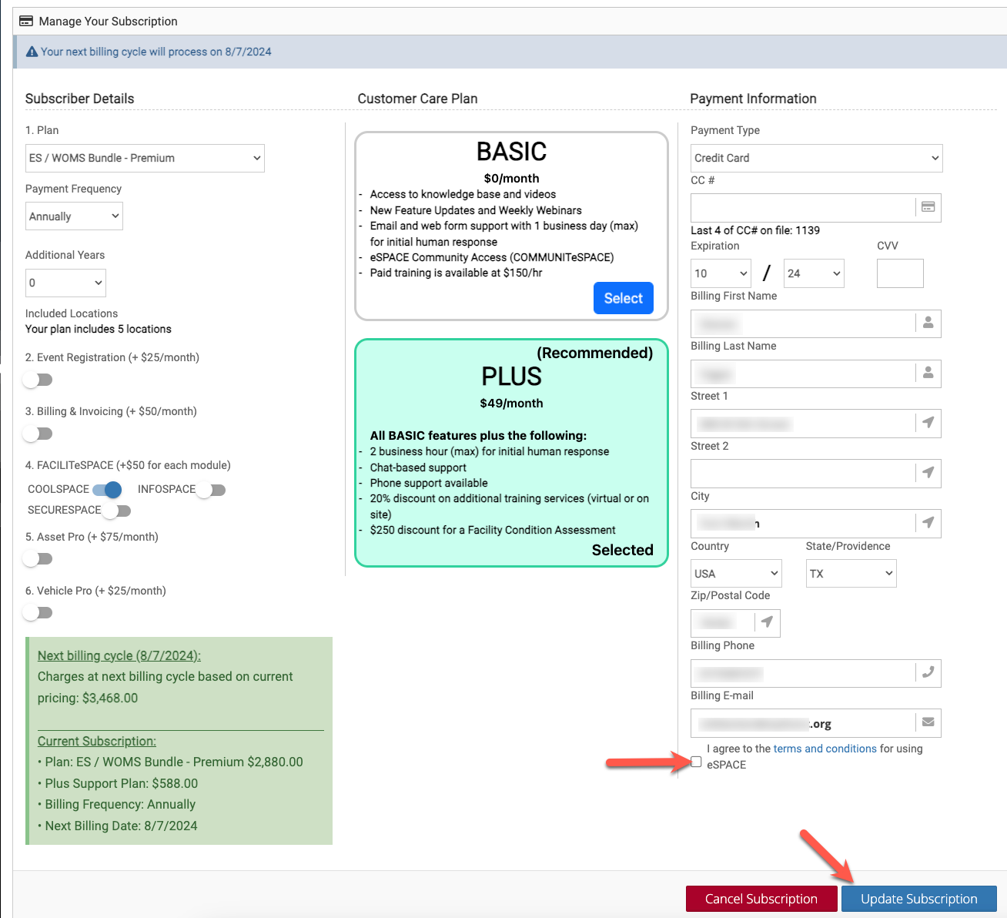Click the PLUS recommended plan card
1007x918 pixels.
click(511, 453)
